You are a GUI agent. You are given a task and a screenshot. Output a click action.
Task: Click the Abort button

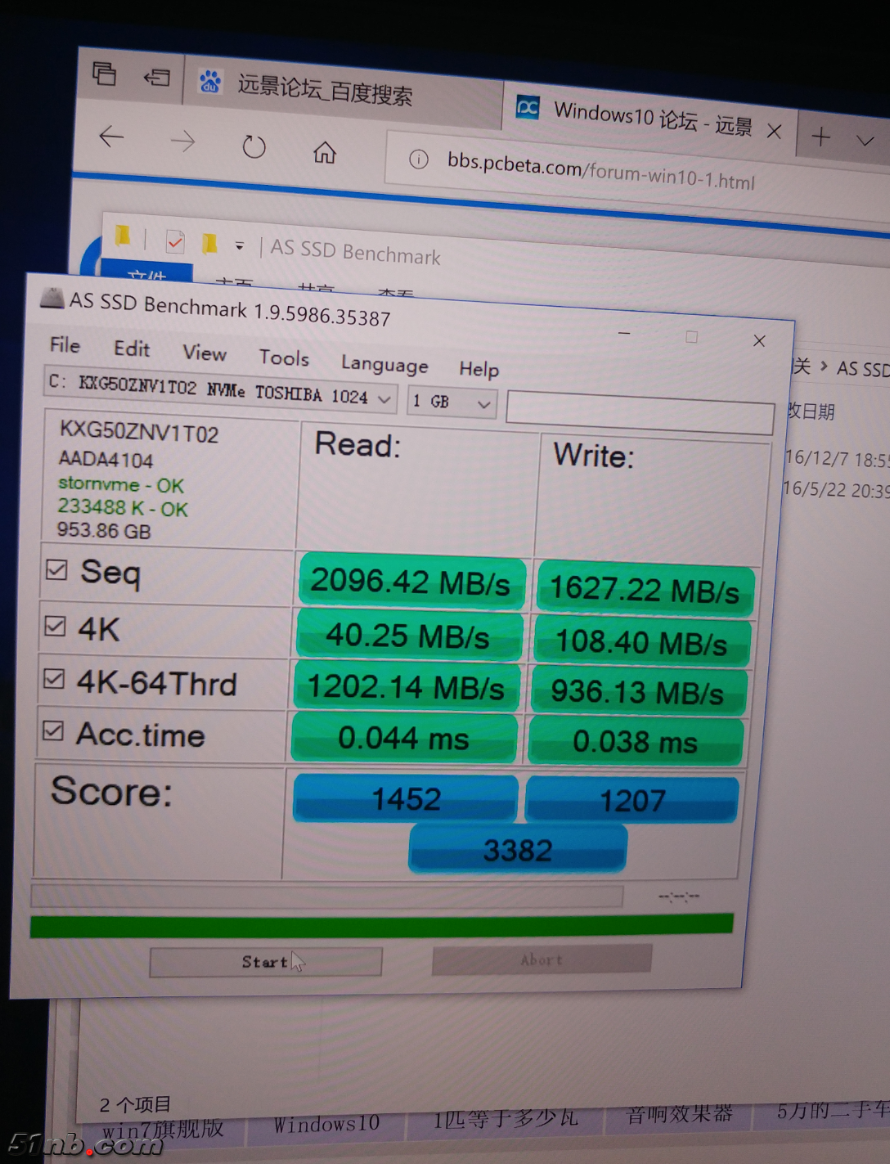coord(542,960)
